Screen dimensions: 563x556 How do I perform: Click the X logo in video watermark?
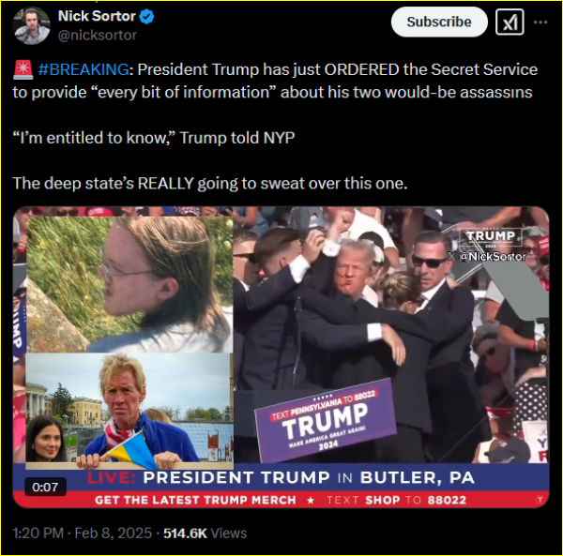pos(451,256)
